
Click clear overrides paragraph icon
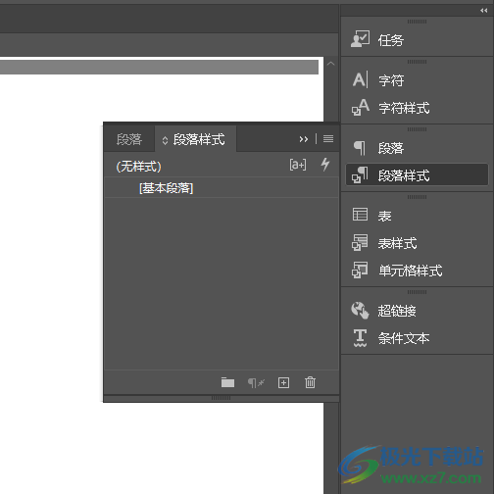click(x=256, y=382)
